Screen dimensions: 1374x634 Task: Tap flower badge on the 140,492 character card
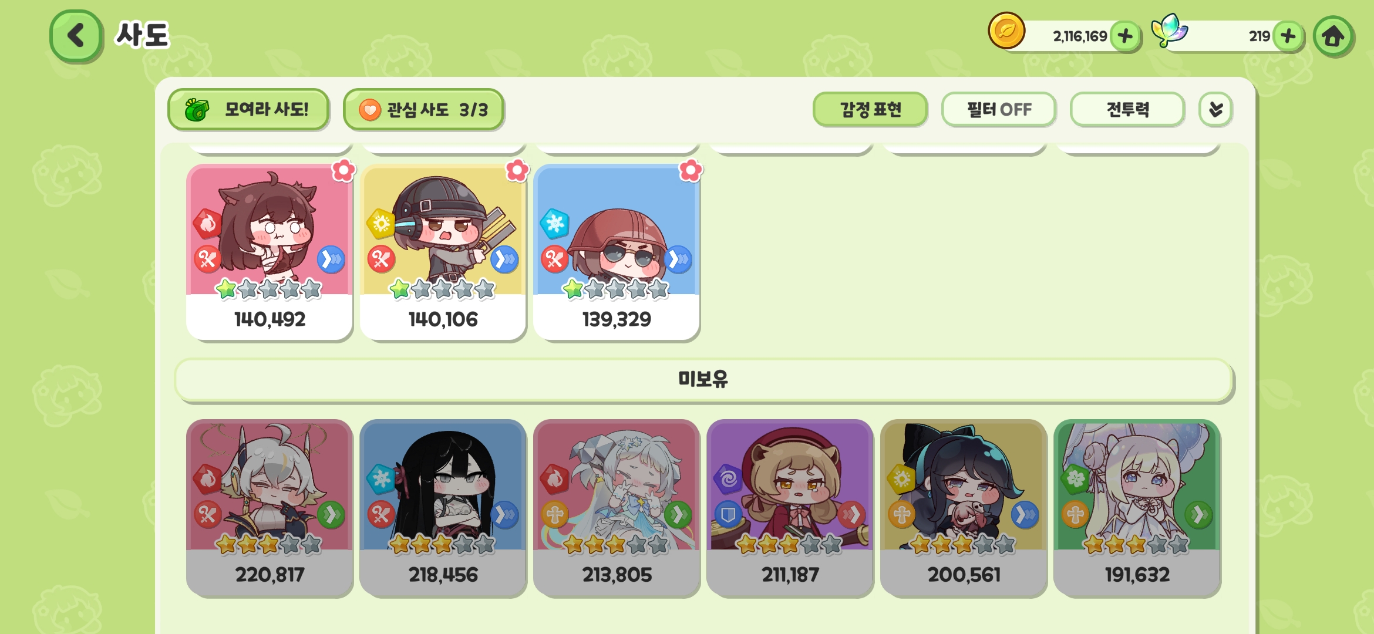pos(343,171)
